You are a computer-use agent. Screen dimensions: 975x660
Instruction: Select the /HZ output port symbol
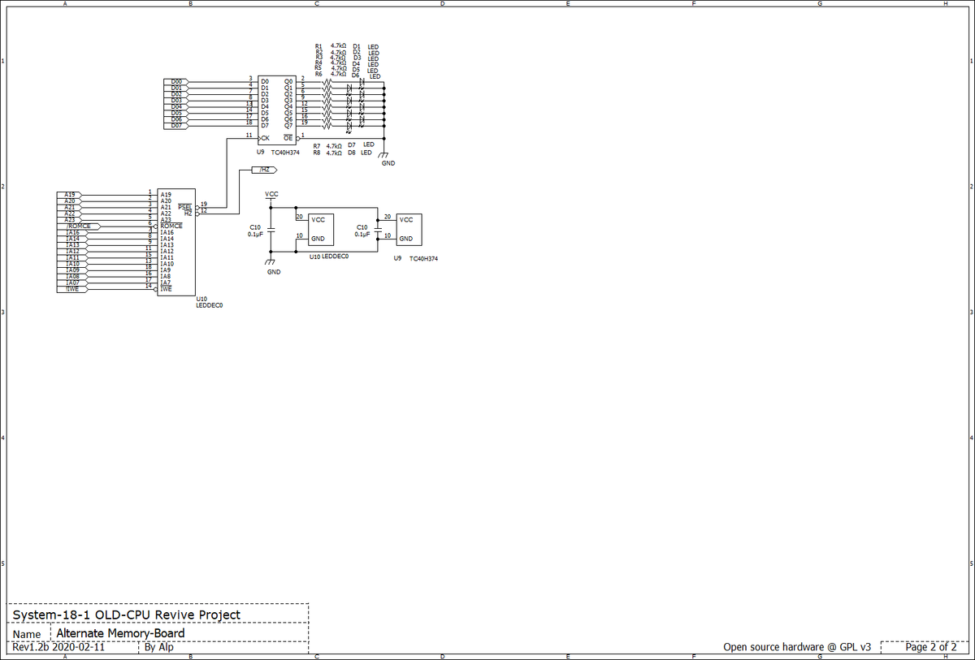[x=265, y=170]
